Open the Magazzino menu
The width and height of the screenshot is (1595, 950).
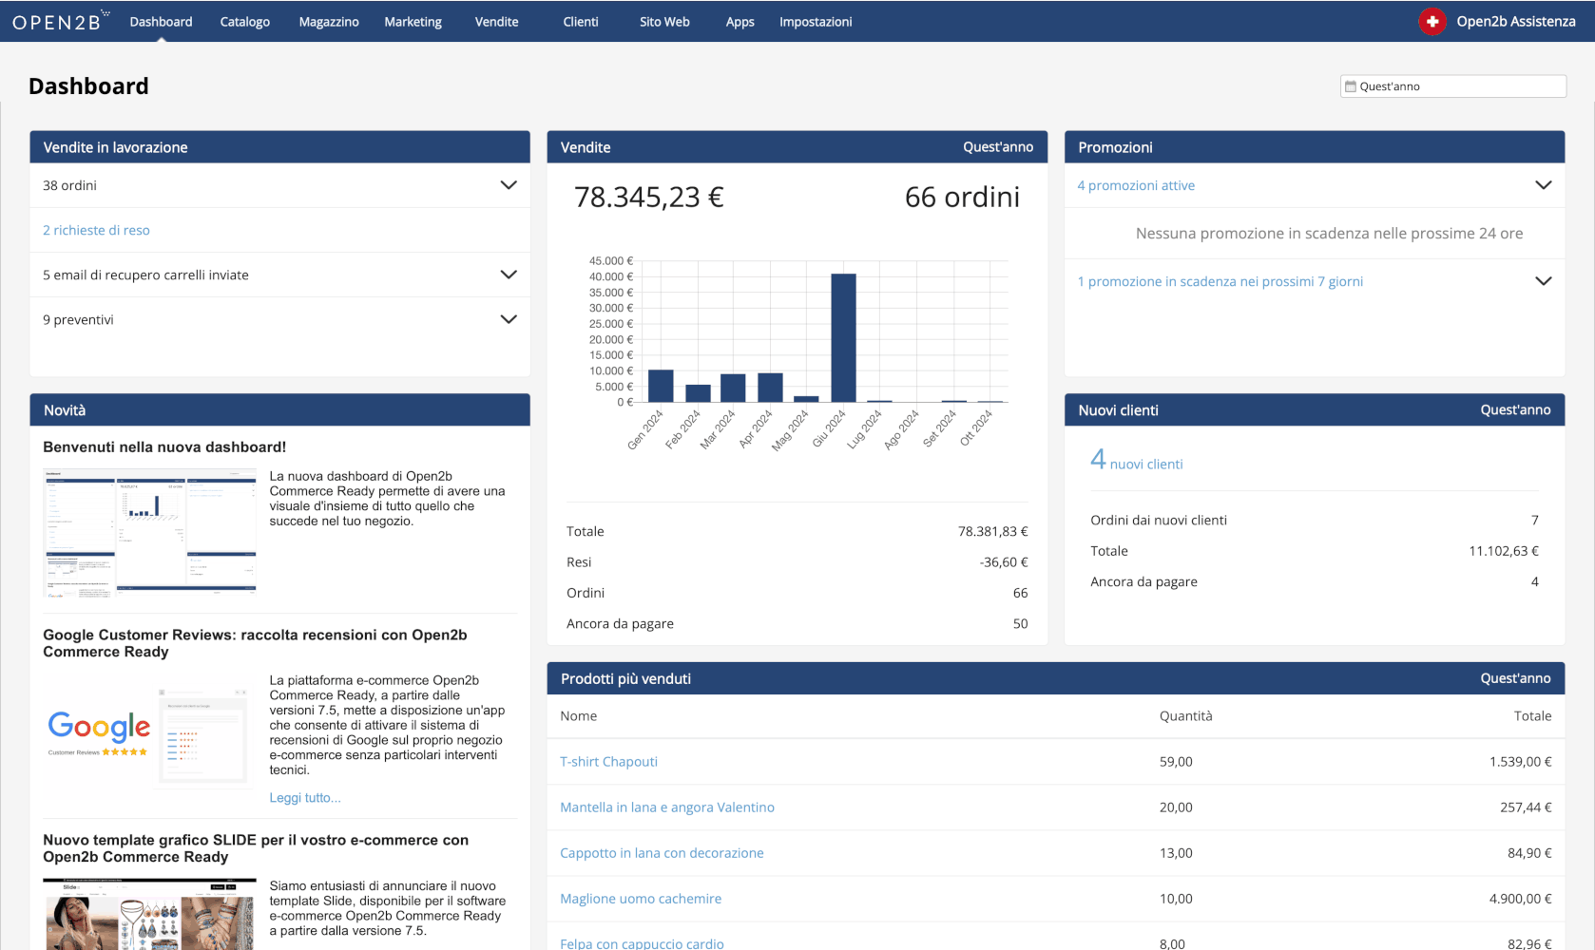coord(329,22)
